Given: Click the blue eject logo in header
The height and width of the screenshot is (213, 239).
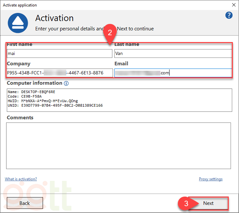Looking at the screenshot, I should (x=18, y=22).
